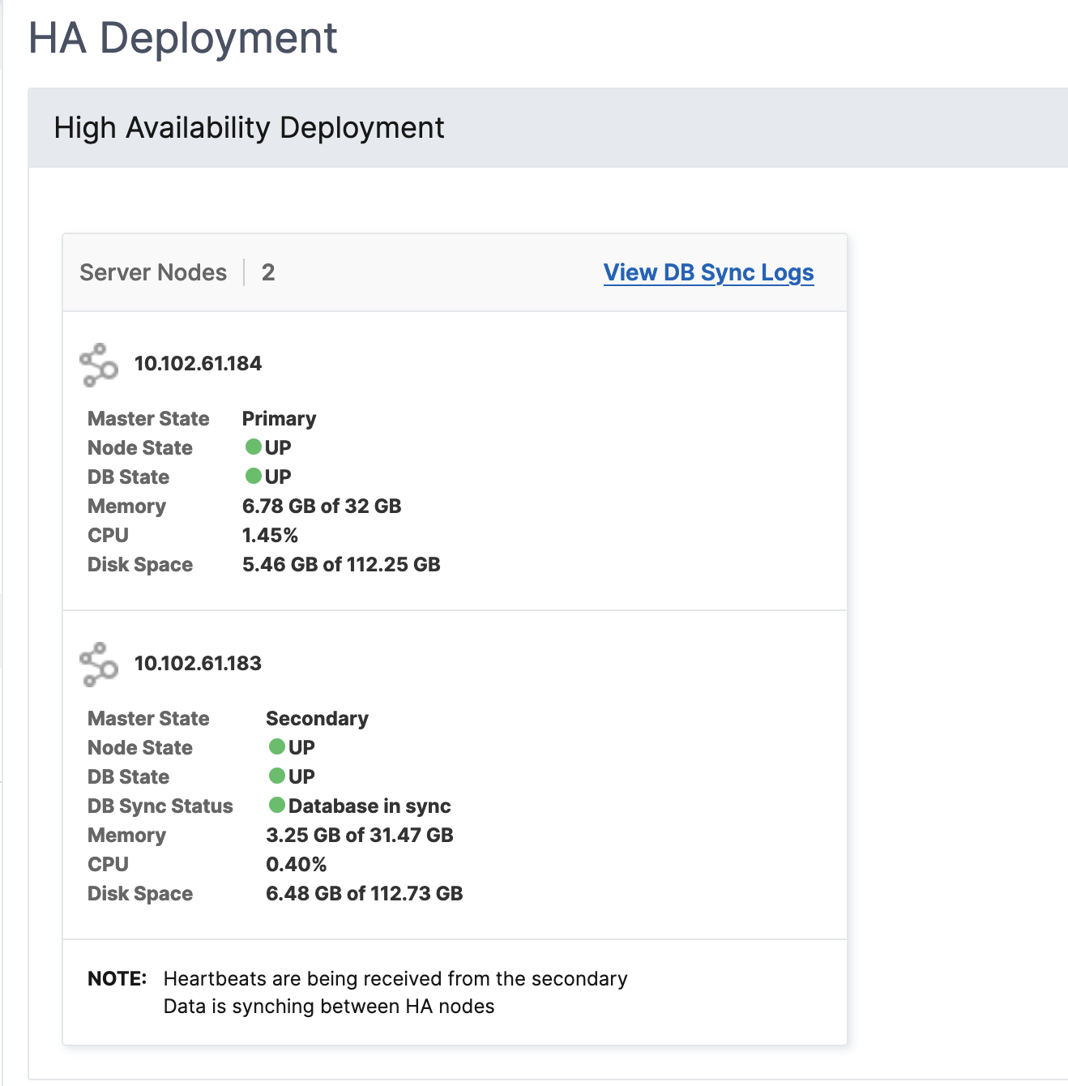This screenshot has height=1086, width=1068.
Task: Click disk space 5.46 GB of 112.25 GB
Action: tap(341, 565)
